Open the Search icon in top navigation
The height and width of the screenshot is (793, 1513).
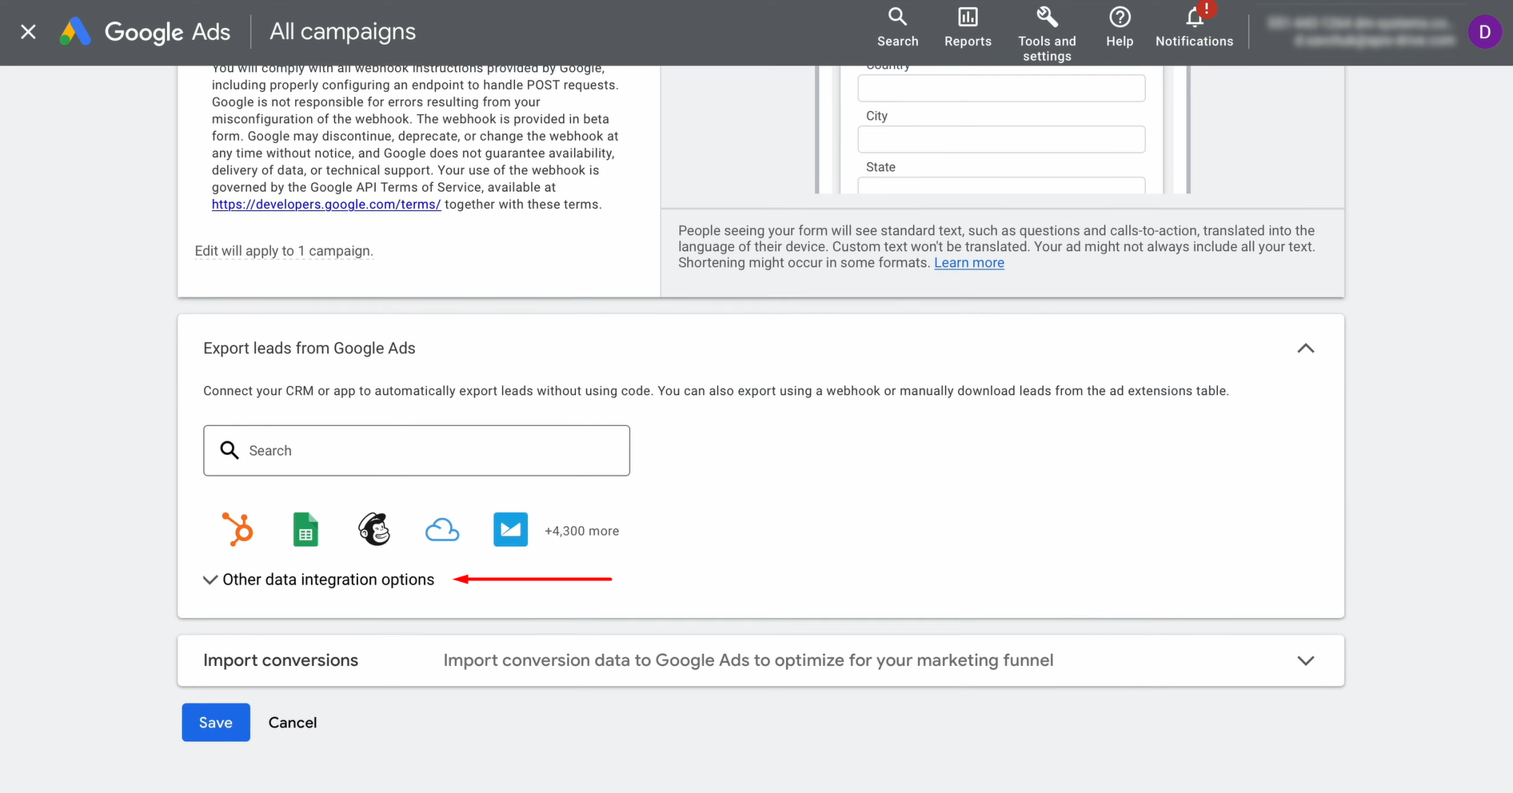pos(897,24)
